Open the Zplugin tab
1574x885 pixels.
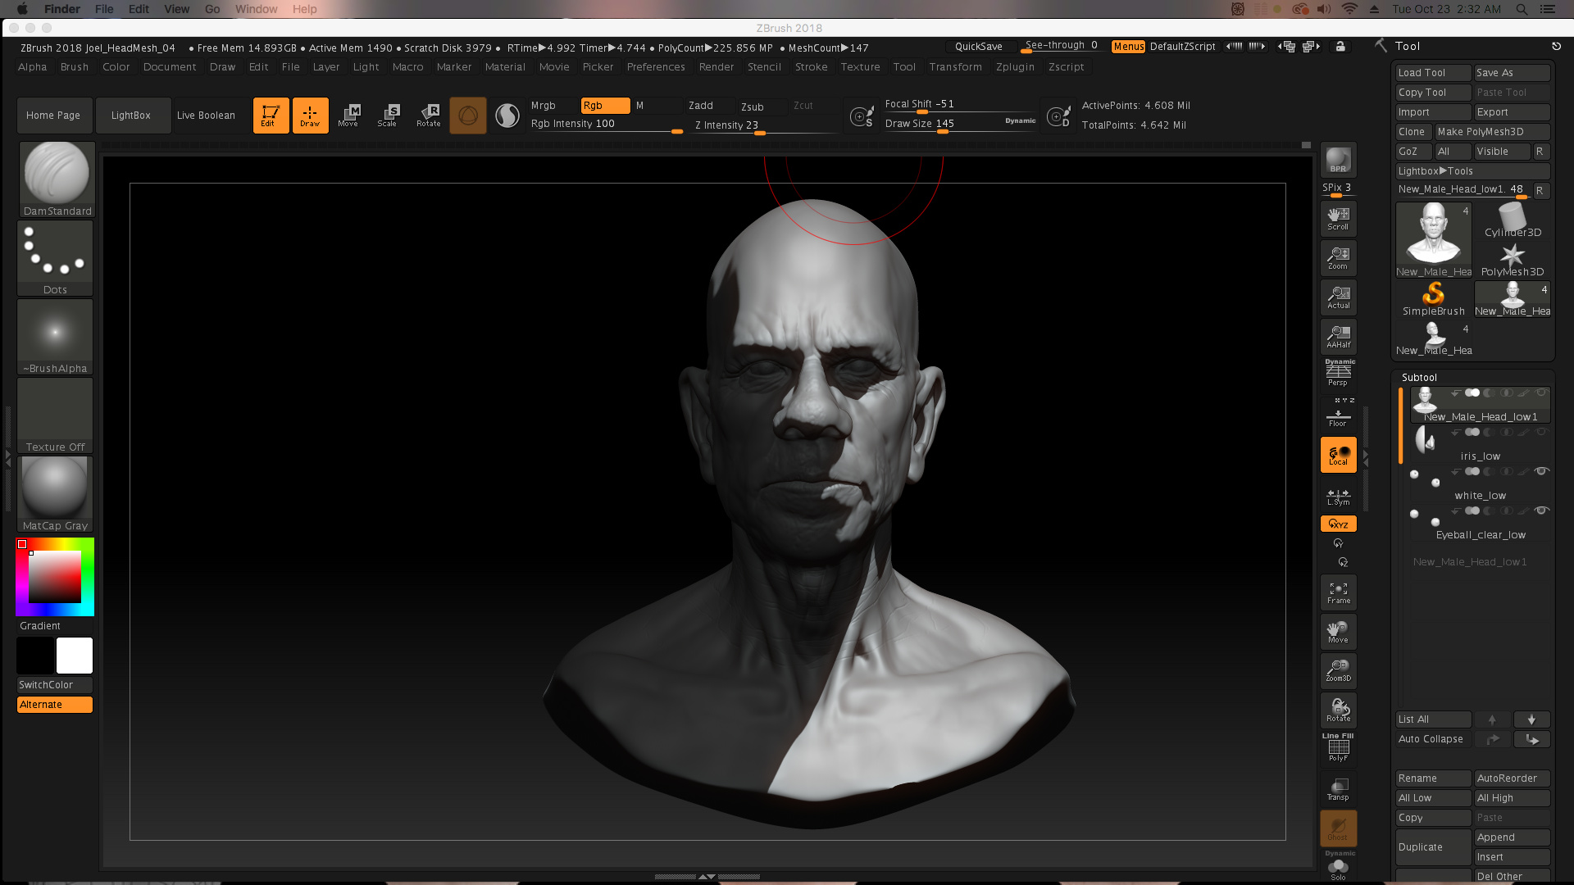1015,67
